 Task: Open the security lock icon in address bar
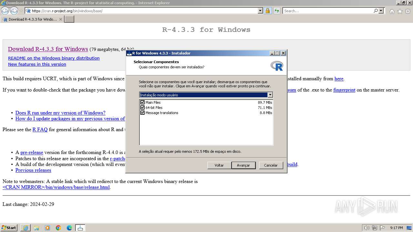(267, 11)
